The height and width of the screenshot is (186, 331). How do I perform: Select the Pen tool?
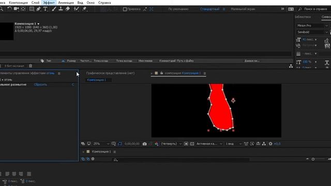pyautogui.click(x=38, y=9)
